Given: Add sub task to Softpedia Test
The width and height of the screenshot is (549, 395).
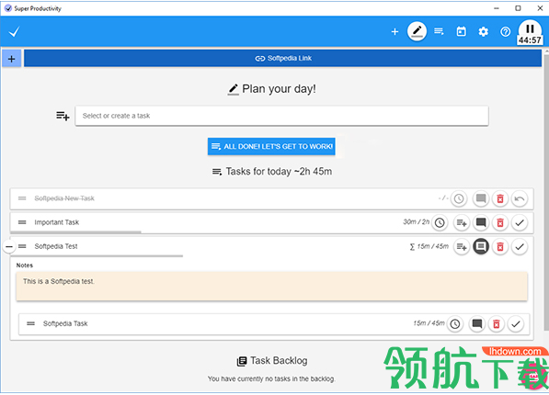Looking at the screenshot, I should [x=462, y=247].
